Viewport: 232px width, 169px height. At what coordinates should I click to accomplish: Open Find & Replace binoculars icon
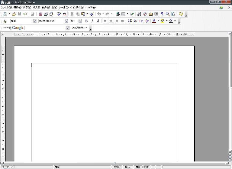139,14
